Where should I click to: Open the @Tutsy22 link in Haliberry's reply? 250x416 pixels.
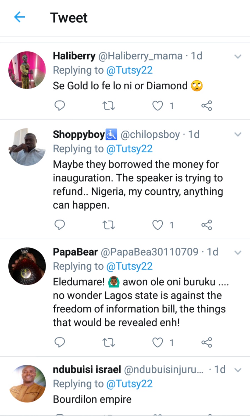129,70
